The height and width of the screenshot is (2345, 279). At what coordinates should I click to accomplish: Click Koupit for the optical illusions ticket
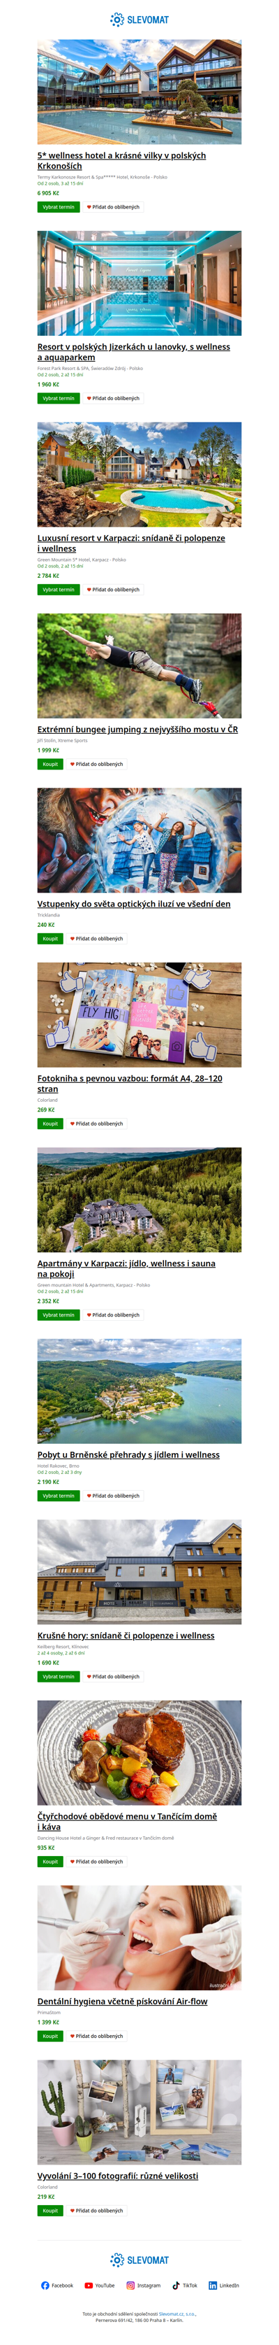pos(50,939)
